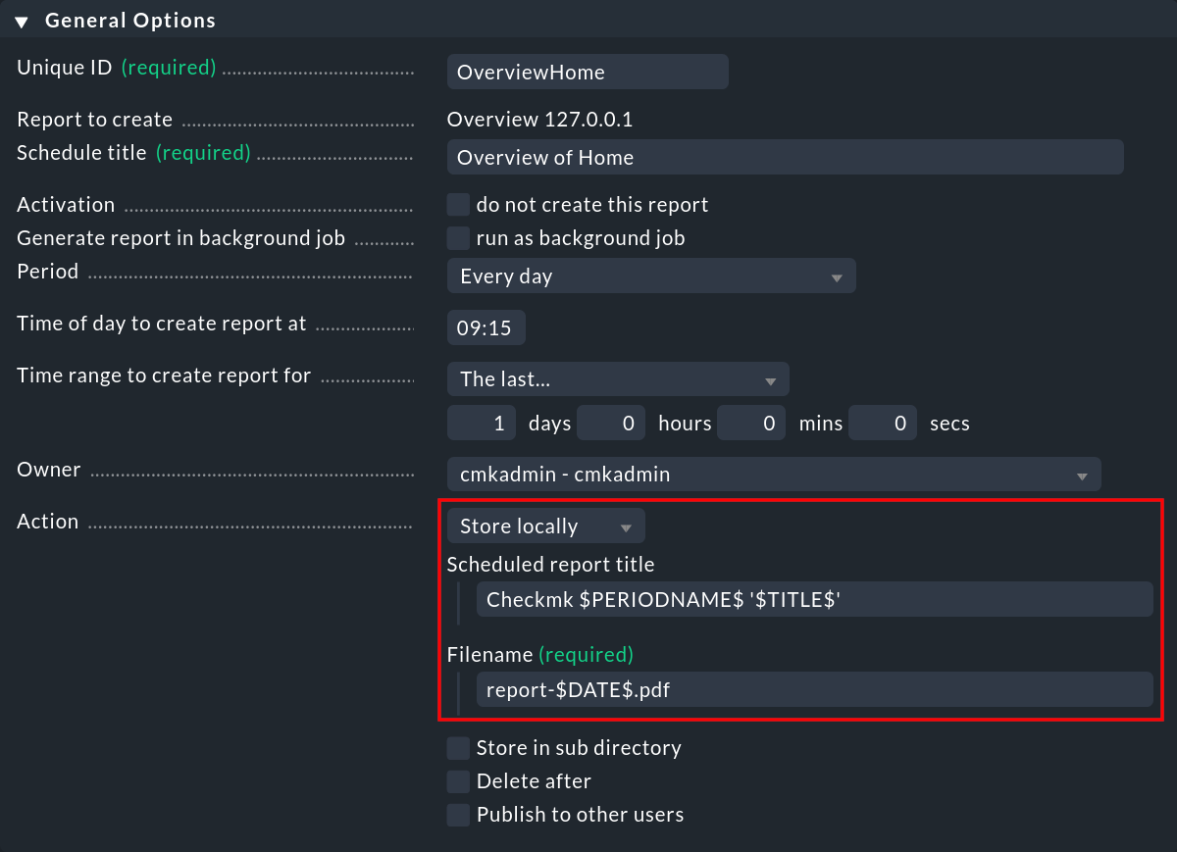Open the Period dropdown arrow icon
Viewport: 1177px width, 852px height.
(x=838, y=276)
